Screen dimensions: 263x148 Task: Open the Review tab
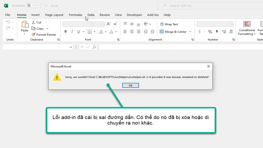[x=105, y=15]
